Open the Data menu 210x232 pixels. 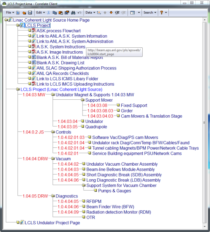tap(90, 12)
